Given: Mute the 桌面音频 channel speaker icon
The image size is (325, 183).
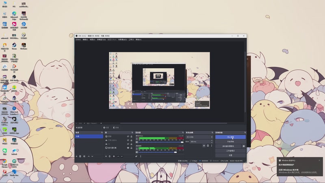Looking at the screenshot, I should [x=136, y=152].
